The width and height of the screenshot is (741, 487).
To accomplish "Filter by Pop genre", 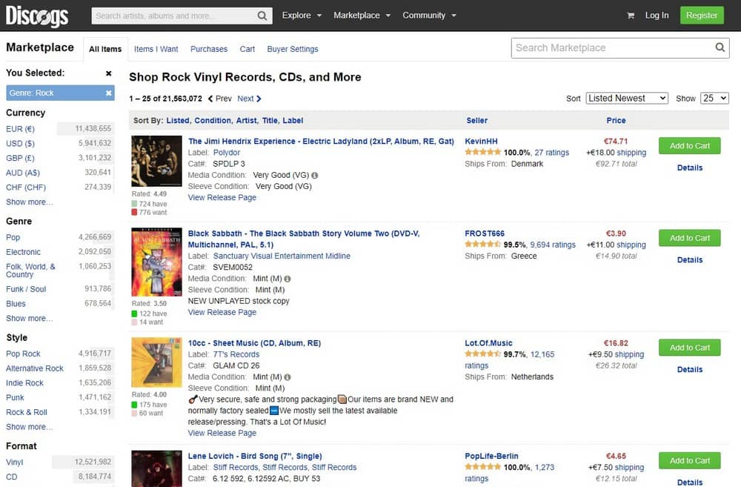I will point(13,237).
